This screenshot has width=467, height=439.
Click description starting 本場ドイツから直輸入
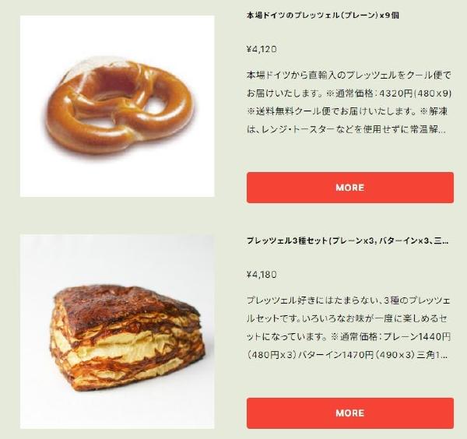click(x=349, y=102)
